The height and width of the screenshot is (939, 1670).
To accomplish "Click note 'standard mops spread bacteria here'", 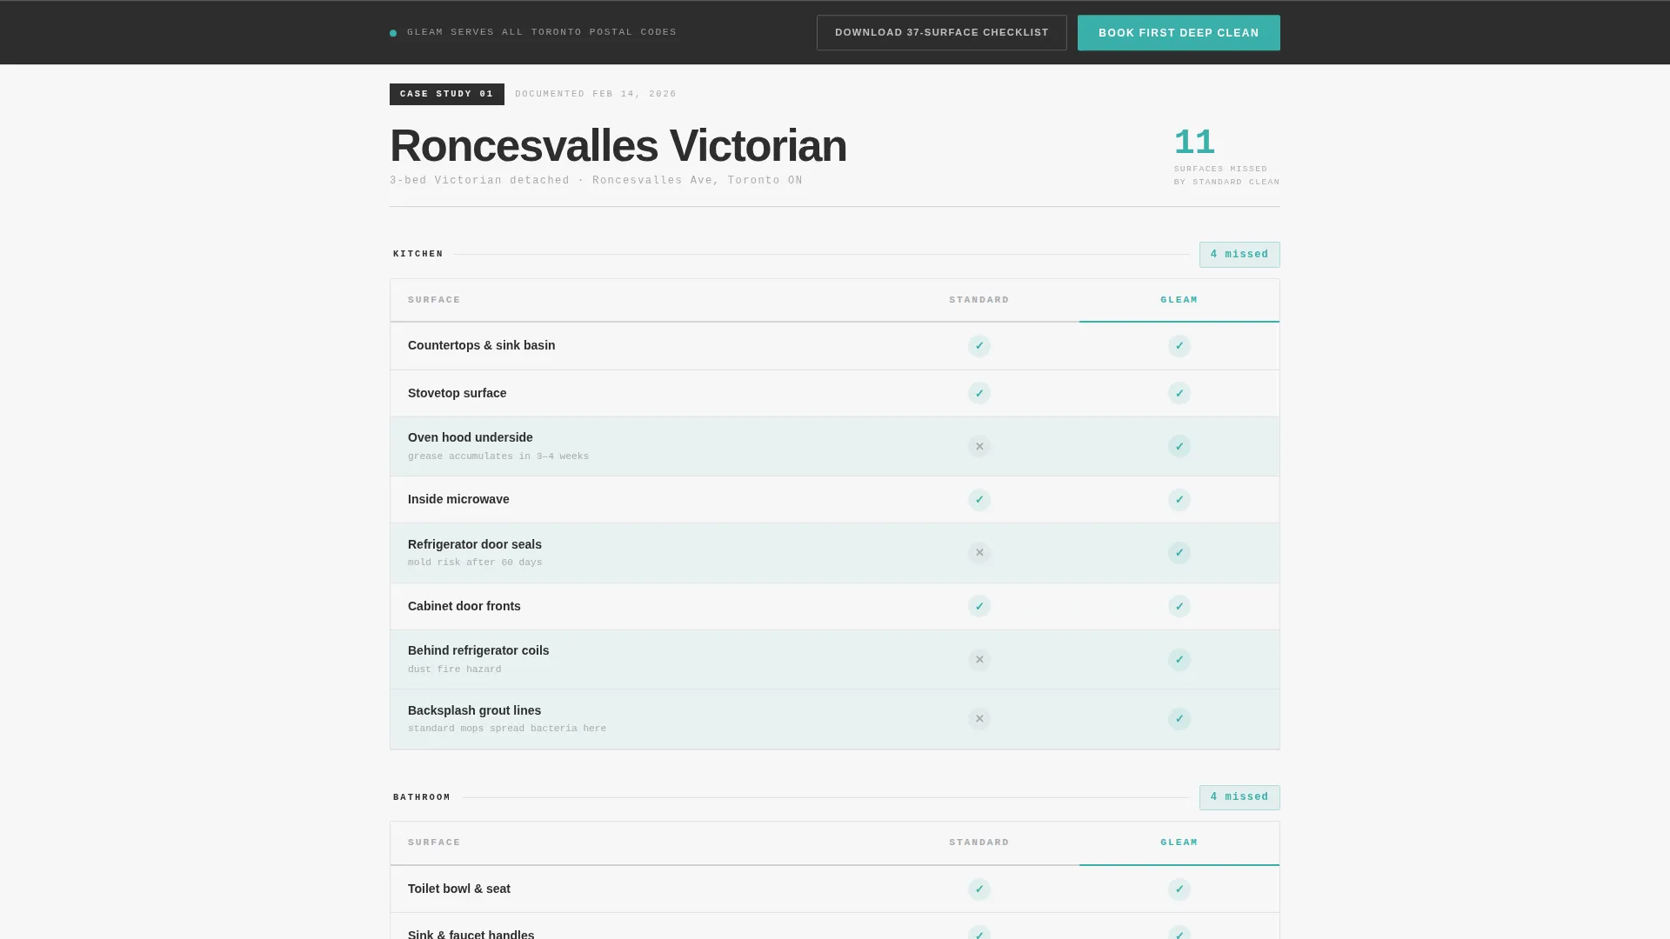I will pos(507,729).
